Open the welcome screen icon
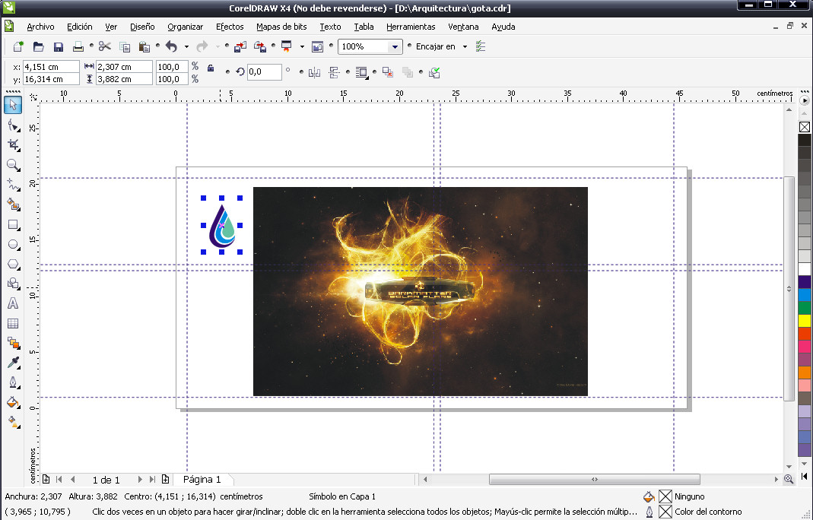813x520 pixels. pos(317,46)
